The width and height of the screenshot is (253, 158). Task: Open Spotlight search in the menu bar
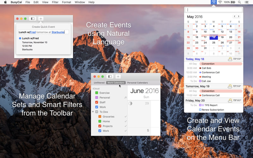(239, 2)
